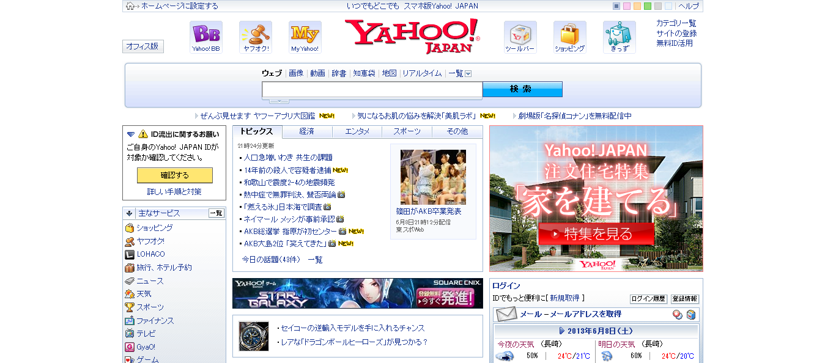
Task: Switch to the スポーツ news tab
Action: click(x=407, y=131)
